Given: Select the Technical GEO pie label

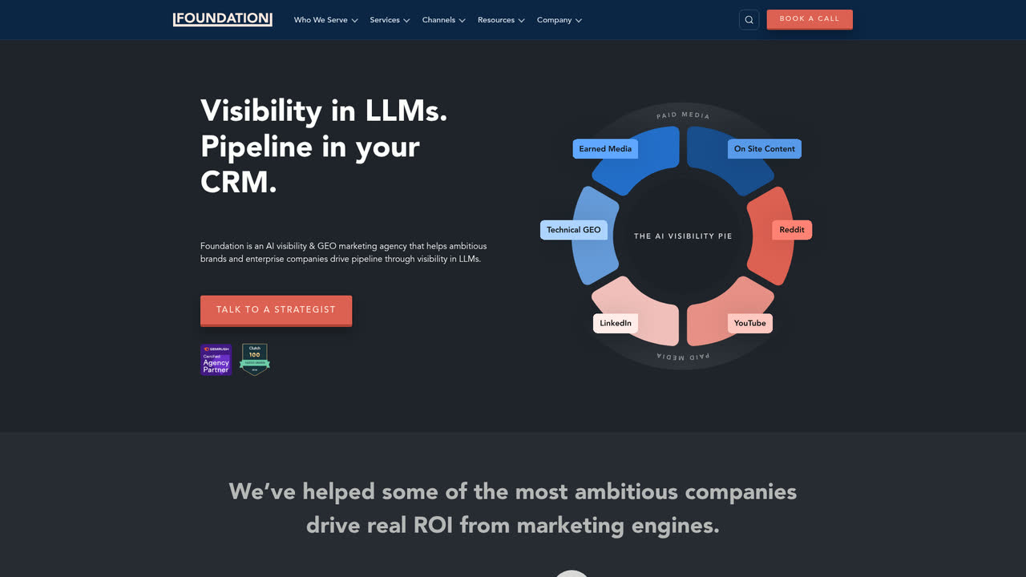Looking at the screenshot, I should [574, 230].
